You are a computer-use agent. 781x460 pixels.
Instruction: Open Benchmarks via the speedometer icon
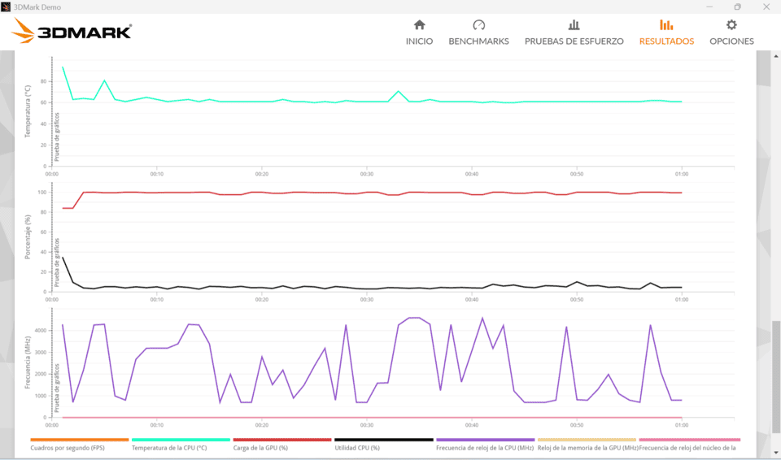tap(478, 25)
